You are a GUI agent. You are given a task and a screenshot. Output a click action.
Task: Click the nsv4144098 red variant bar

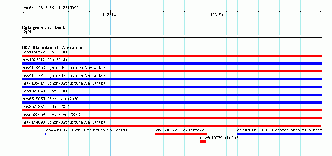tap(172, 126)
